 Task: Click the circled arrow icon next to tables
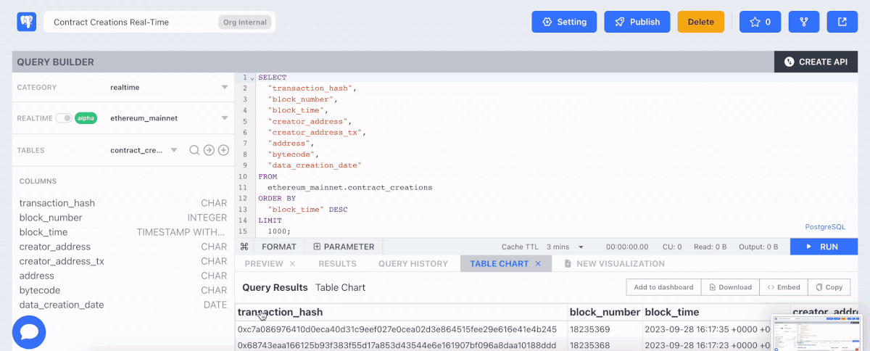pyautogui.click(x=209, y=150)
